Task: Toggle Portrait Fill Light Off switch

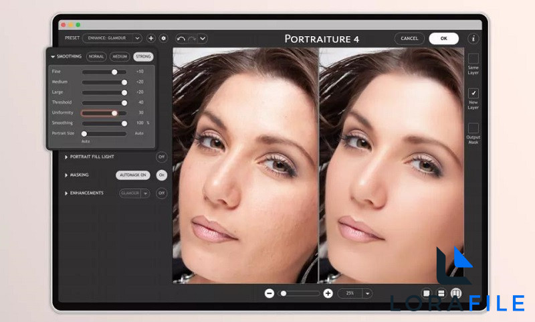Action: point(162,157)
